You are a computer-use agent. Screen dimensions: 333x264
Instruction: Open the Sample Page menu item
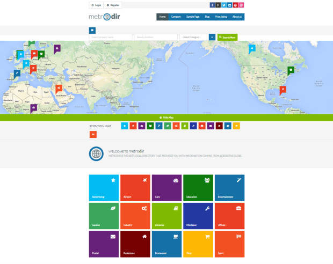(193, 17)
